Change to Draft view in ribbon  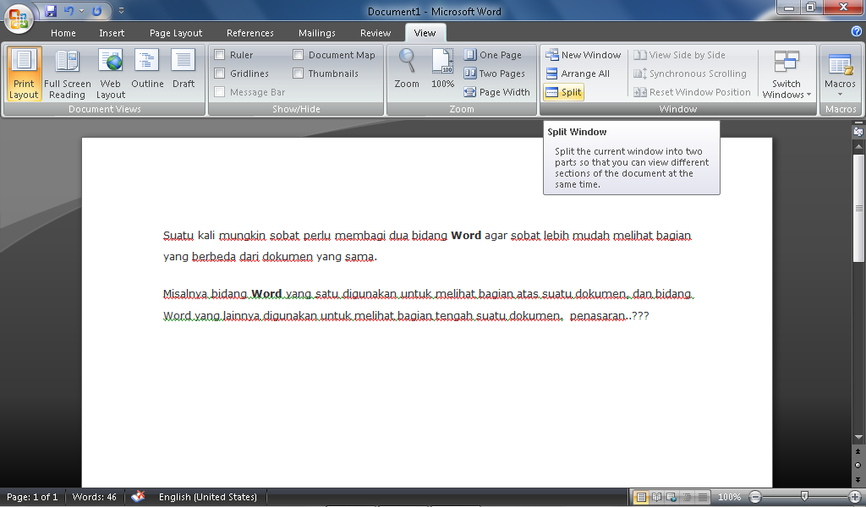(x=184, y=69)
